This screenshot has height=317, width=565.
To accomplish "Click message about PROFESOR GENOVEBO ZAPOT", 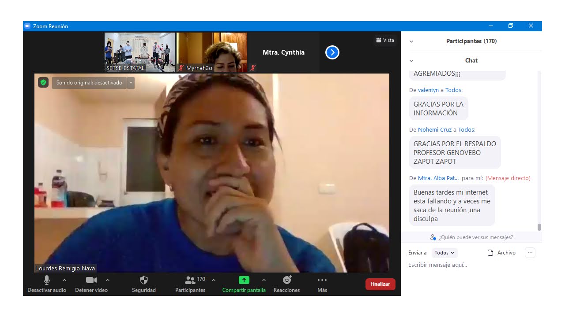I will [x=455, y=152].
